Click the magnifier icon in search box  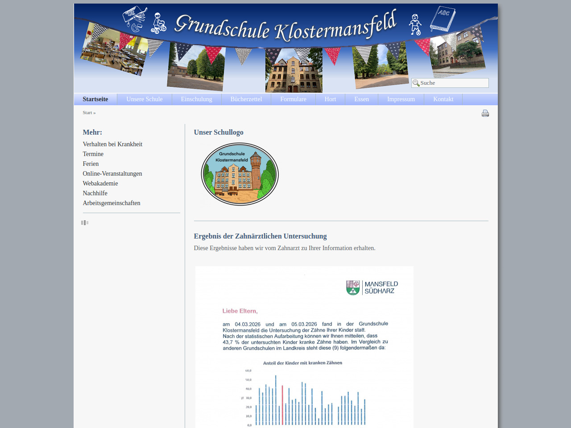[x=416, y=83]
